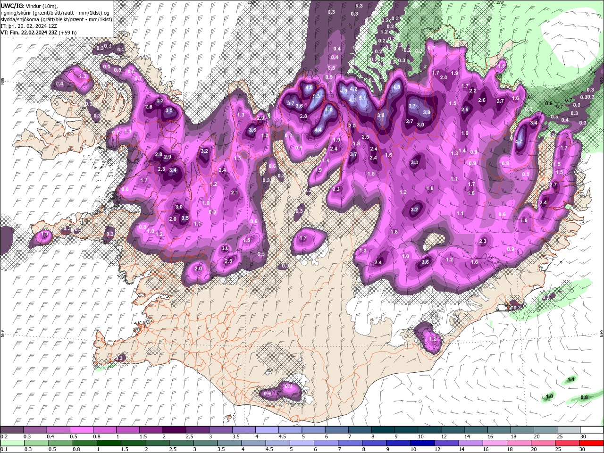Click the 'slydda/snjókoma (grátt/bleikt/grænt - mm/1klst)' line

click(56, 19)
